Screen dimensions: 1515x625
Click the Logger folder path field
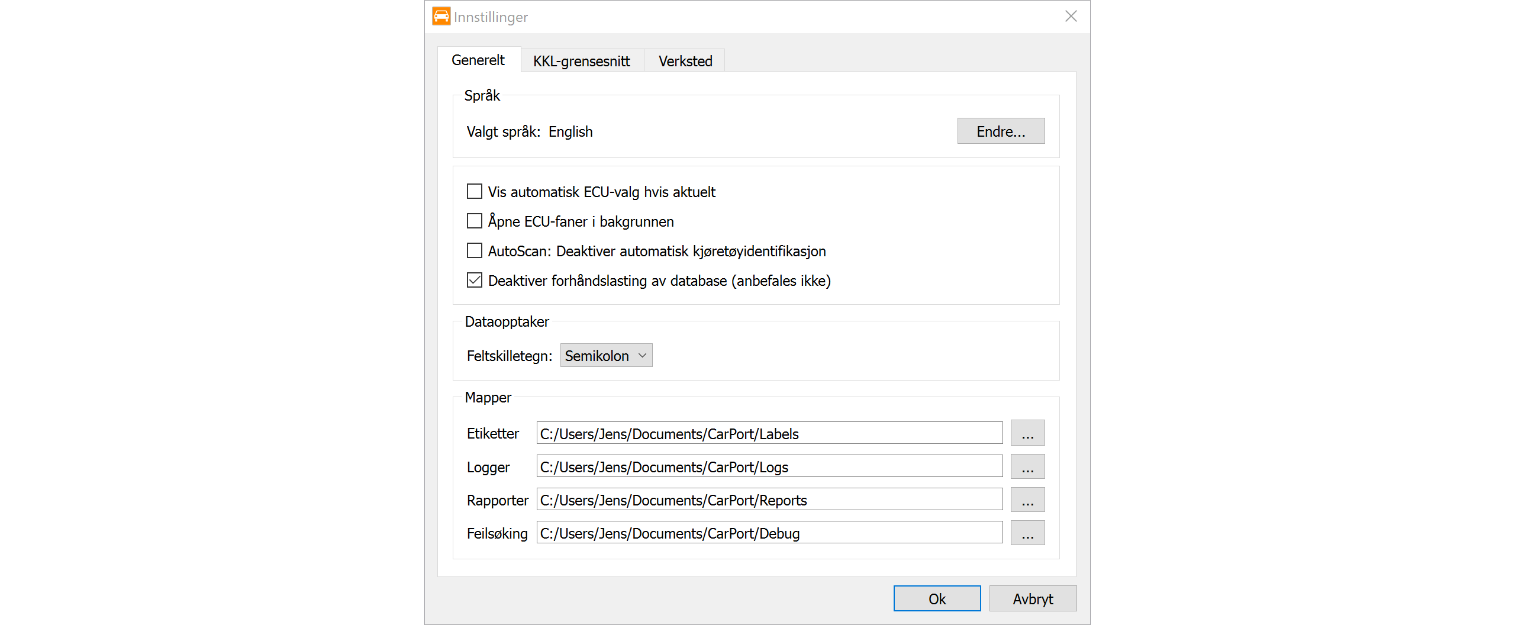click(x=769, y=466)
